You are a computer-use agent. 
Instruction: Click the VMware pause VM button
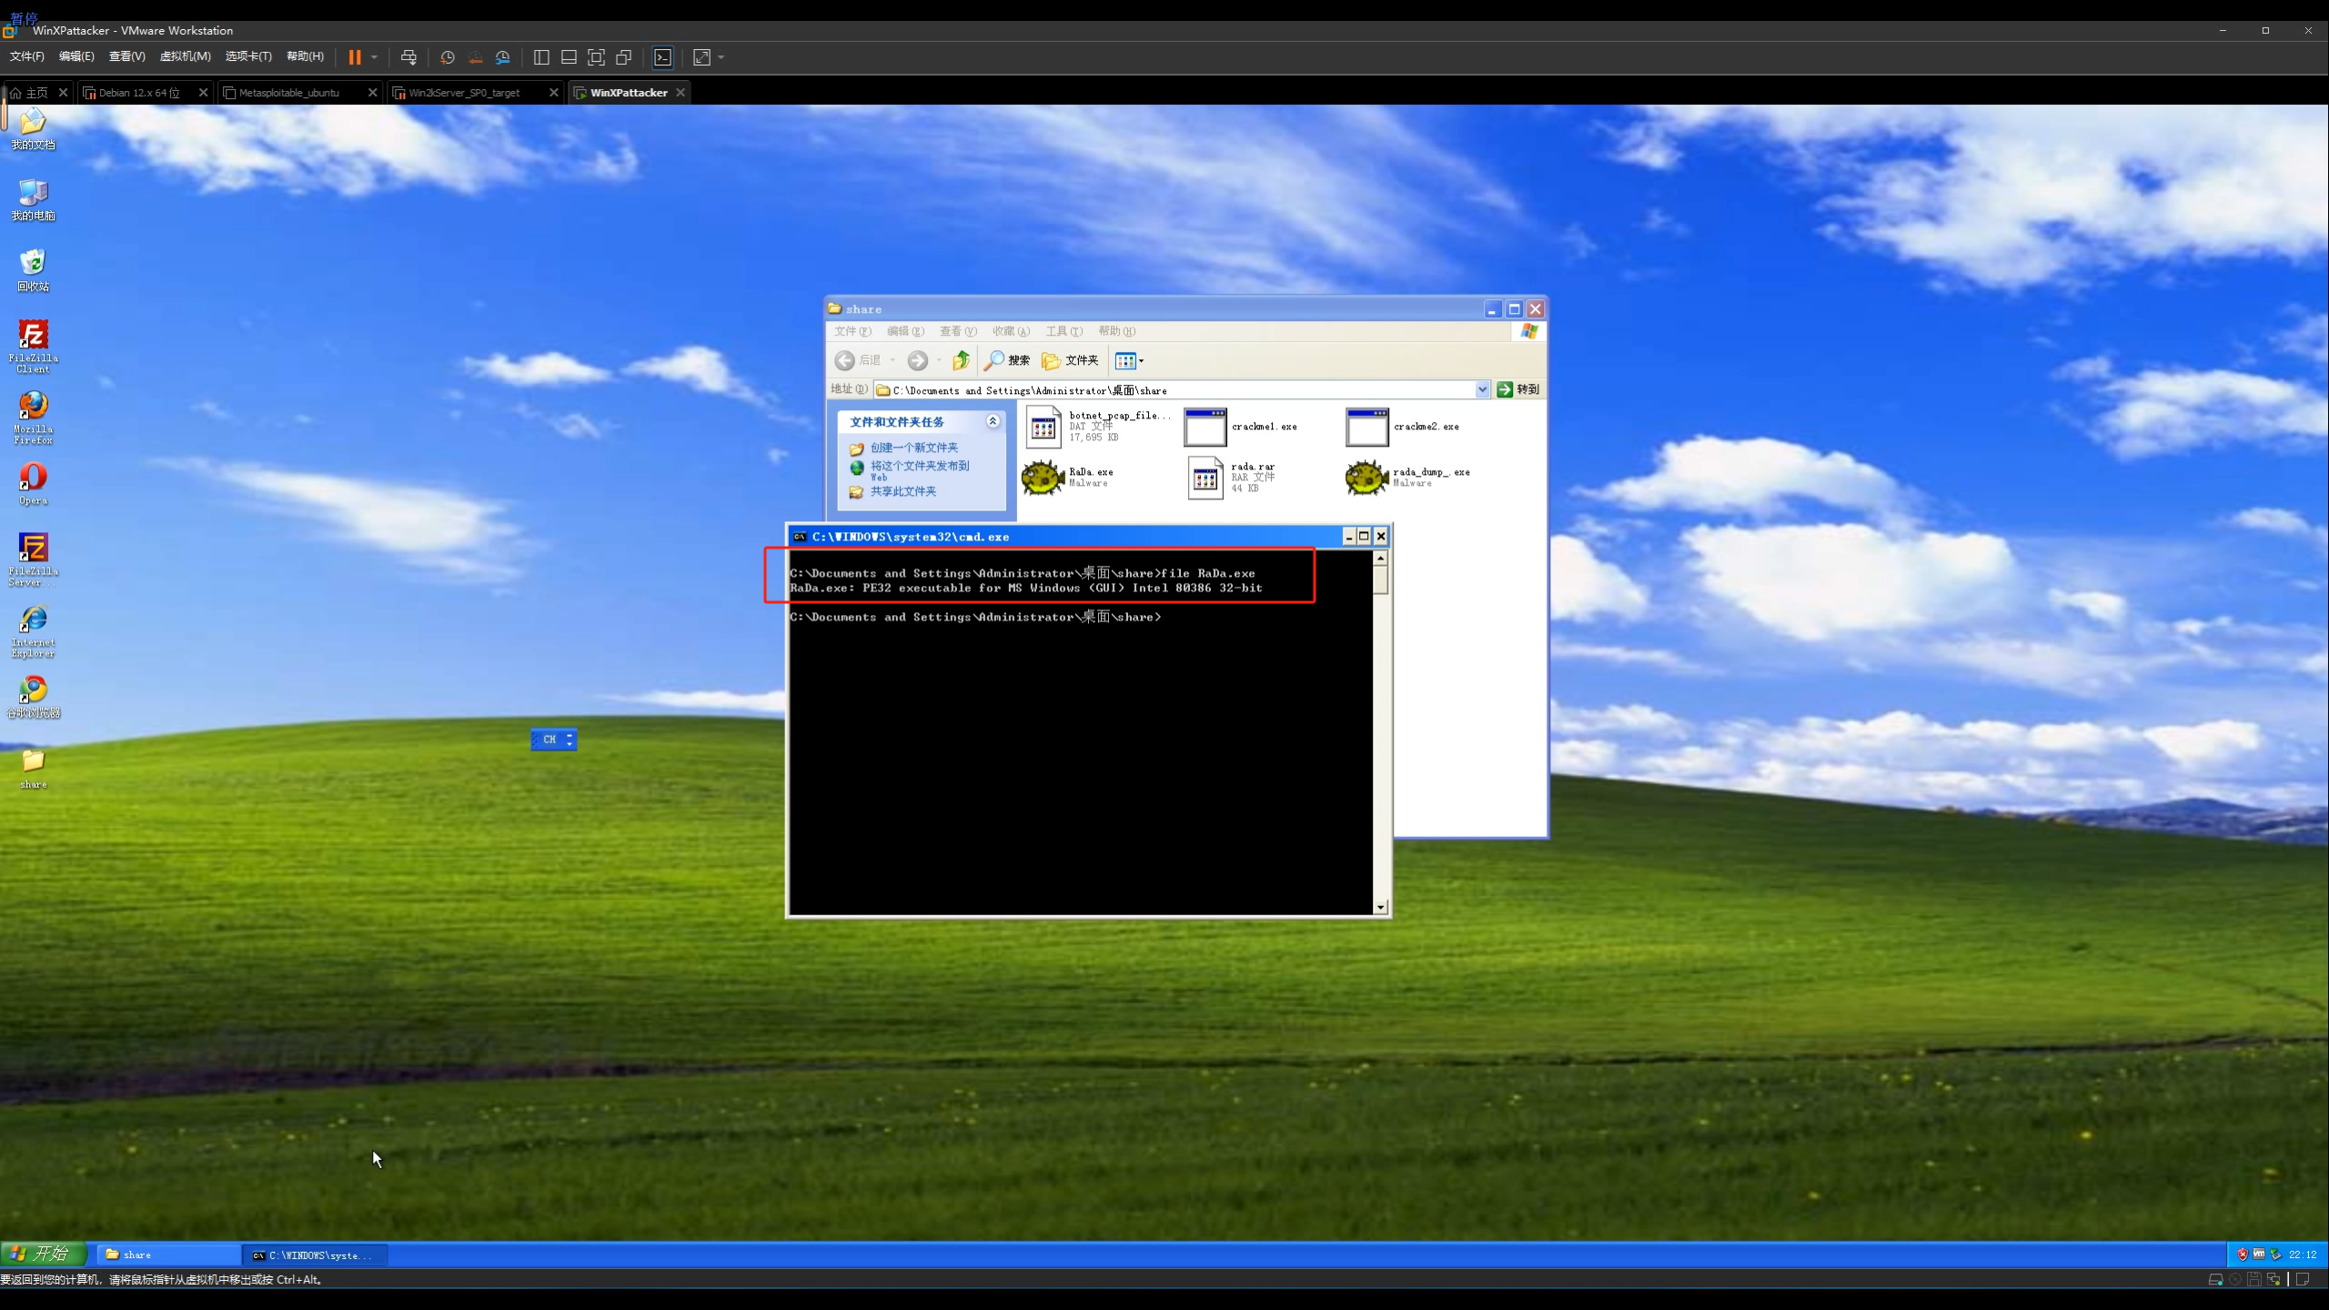[355, 57]
